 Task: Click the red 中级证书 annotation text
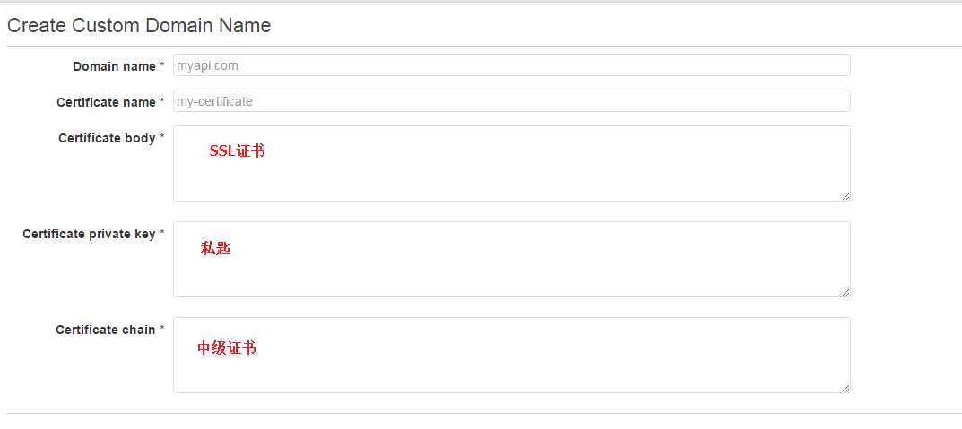[x=227, y=348]
